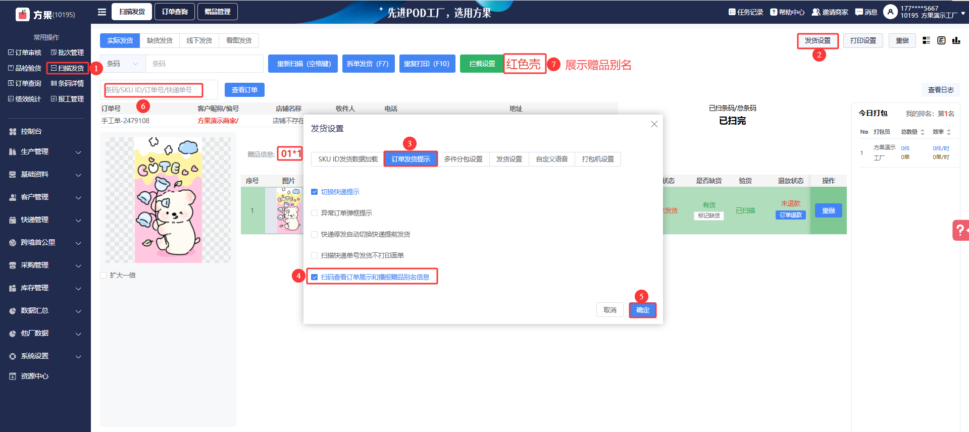Select the card layout view icon
This screenshot has width=969, height=432.
[x=941, y=40]
